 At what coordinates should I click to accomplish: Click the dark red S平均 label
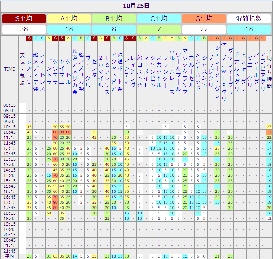(24, 19)
